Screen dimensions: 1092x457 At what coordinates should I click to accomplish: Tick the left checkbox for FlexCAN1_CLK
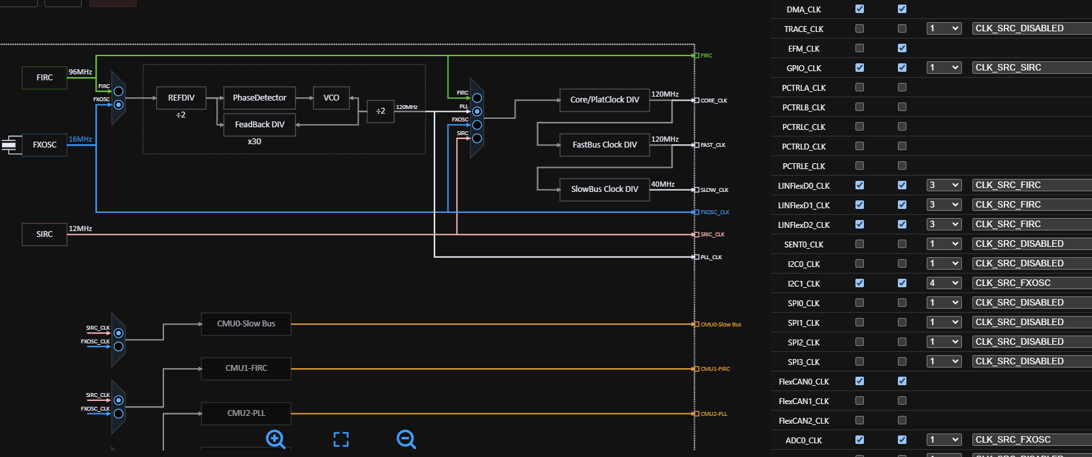point(859,401)
